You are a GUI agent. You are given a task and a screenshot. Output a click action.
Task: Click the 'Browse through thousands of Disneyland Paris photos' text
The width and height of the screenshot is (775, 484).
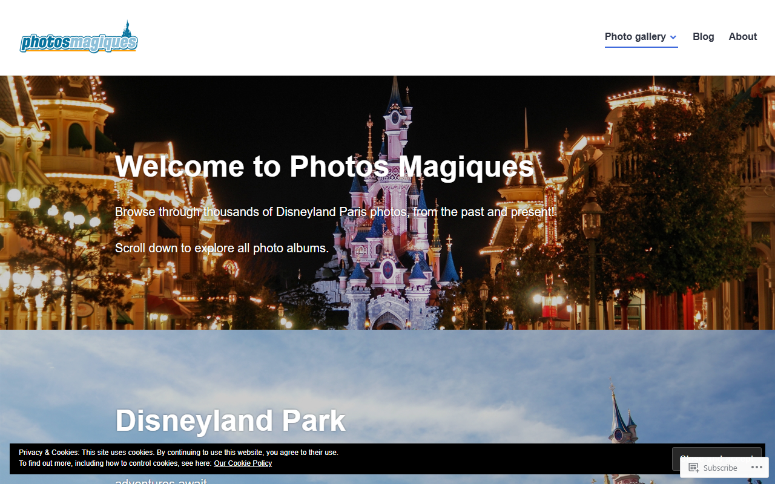[x=335, y=212]
